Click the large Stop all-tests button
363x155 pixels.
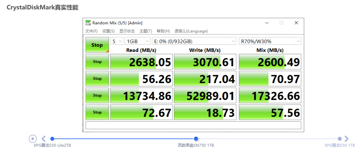tap(97, 45)
